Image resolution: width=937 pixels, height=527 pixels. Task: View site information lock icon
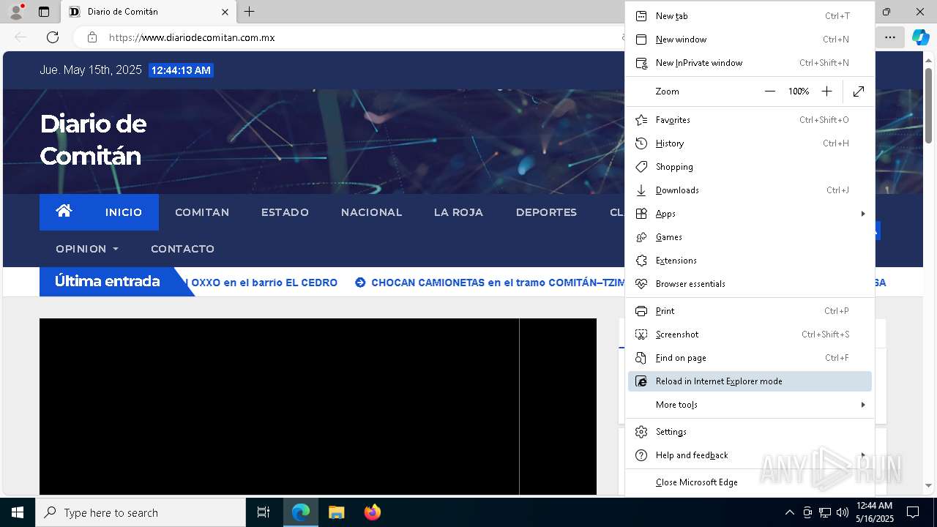(x=92, y=37)
